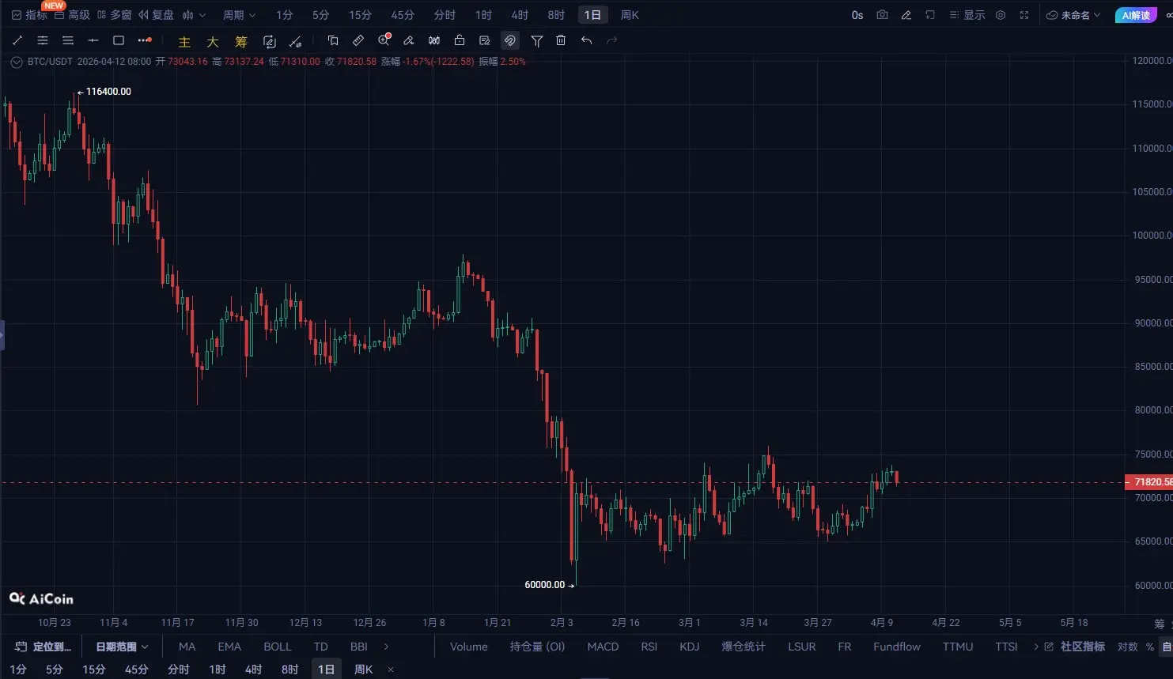
Task: Undo the last drawing action
Action: (x=586, y=40)
